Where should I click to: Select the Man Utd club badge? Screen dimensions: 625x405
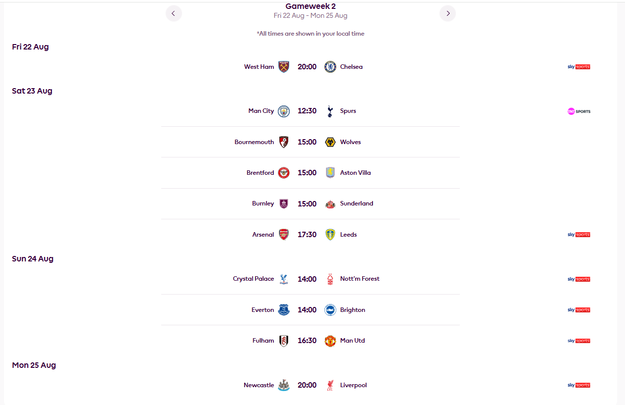coord(330,341)
